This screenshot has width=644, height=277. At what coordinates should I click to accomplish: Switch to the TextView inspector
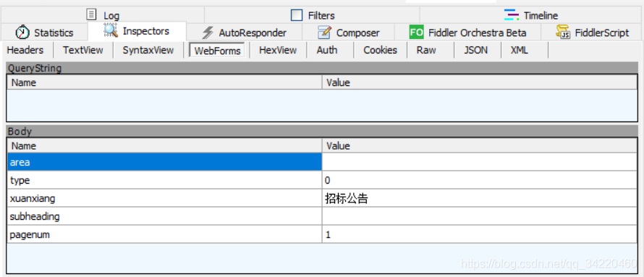tap(83, 50)
